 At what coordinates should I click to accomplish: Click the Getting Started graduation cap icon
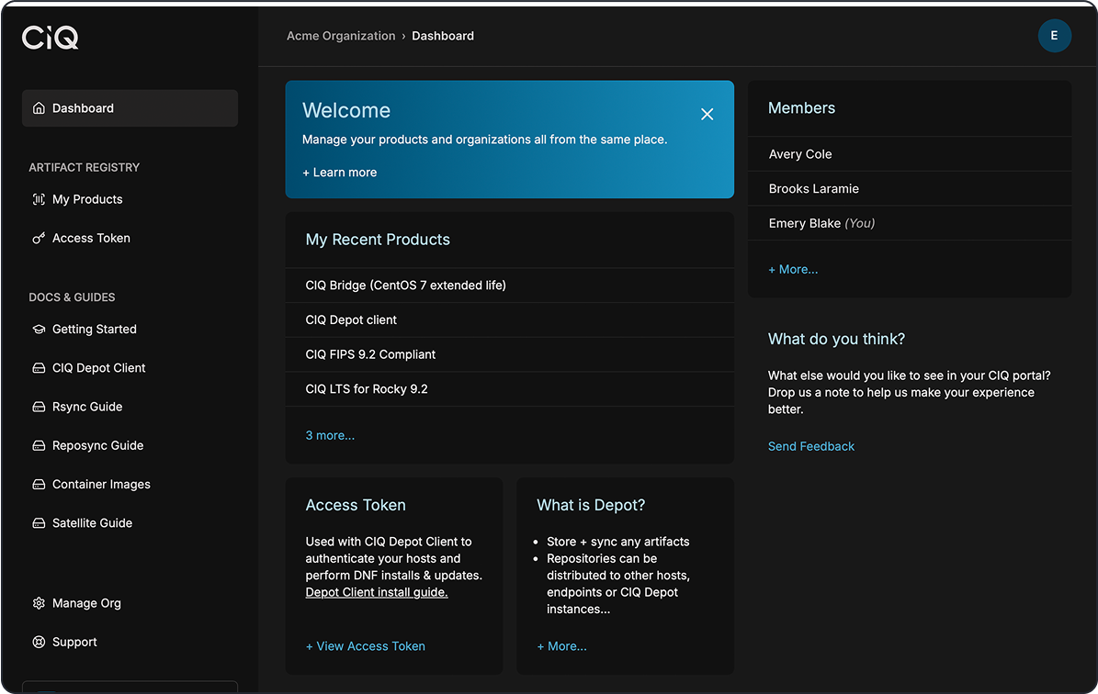[x=39, y=330]
